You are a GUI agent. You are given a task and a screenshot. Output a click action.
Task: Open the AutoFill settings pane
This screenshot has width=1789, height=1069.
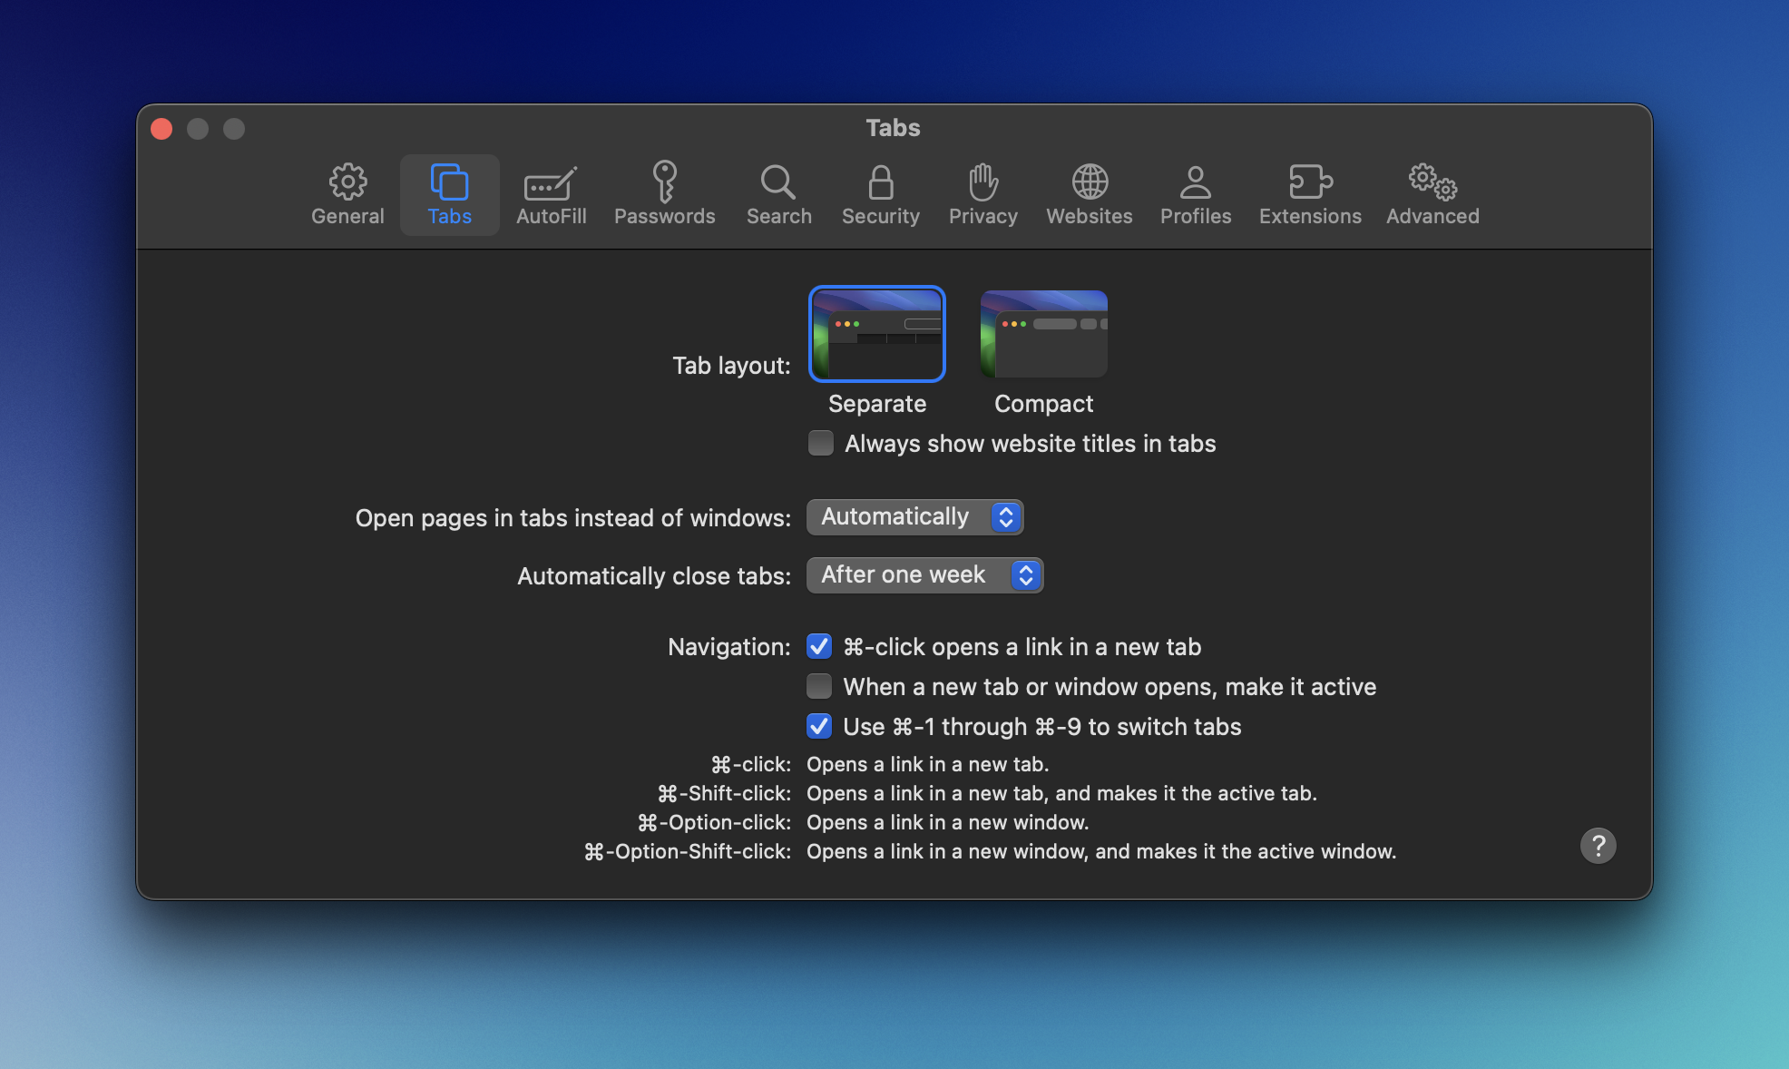point(551,194)
